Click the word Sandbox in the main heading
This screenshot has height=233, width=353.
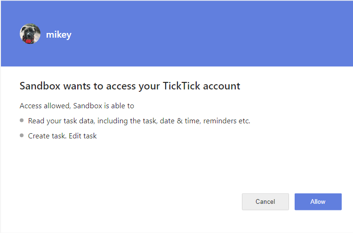click(40, 86)
